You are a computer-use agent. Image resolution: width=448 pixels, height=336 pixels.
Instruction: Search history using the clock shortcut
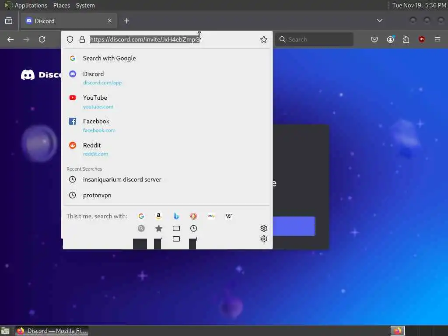(x=194, y=228)
